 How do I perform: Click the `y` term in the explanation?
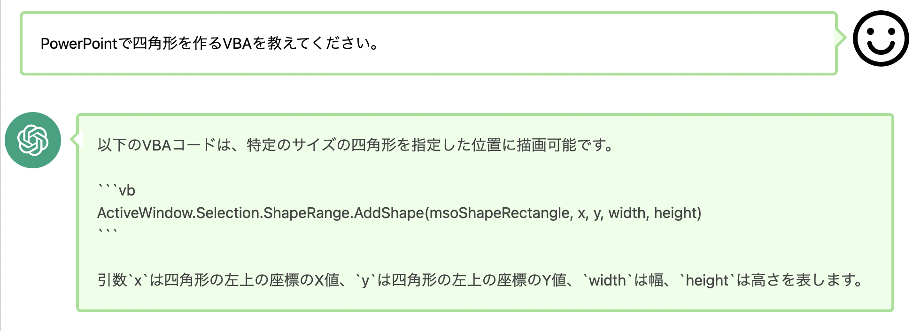tap(365, 280)
